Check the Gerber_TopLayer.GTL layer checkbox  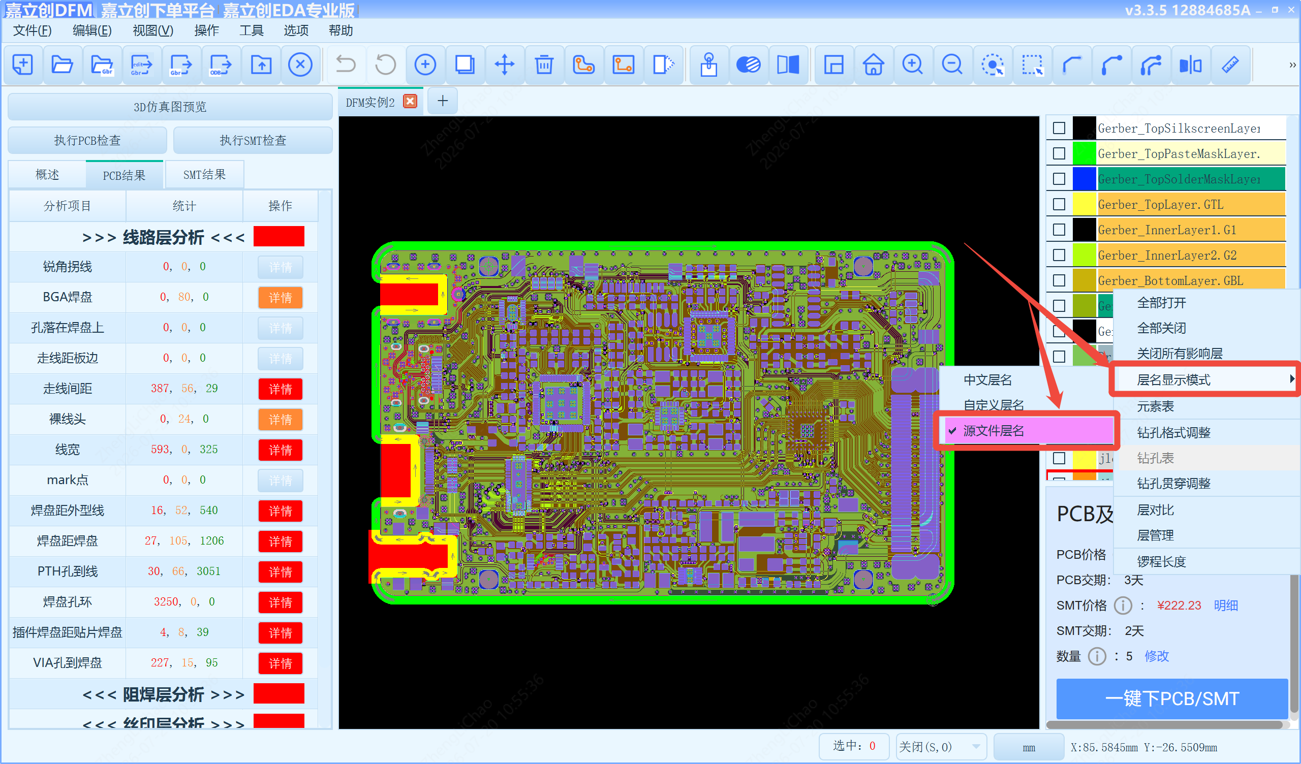(x=1059, y=204)
